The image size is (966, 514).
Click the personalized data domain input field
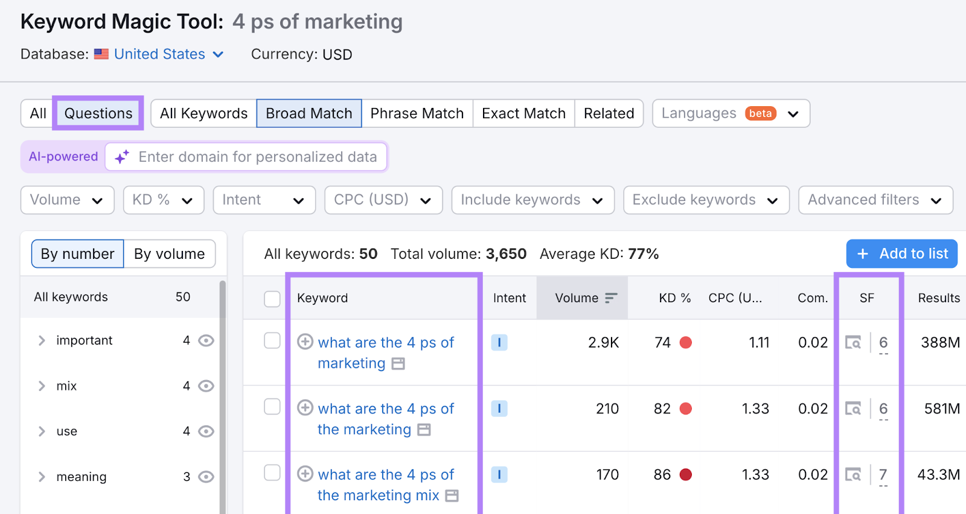(x=258, y=157)
